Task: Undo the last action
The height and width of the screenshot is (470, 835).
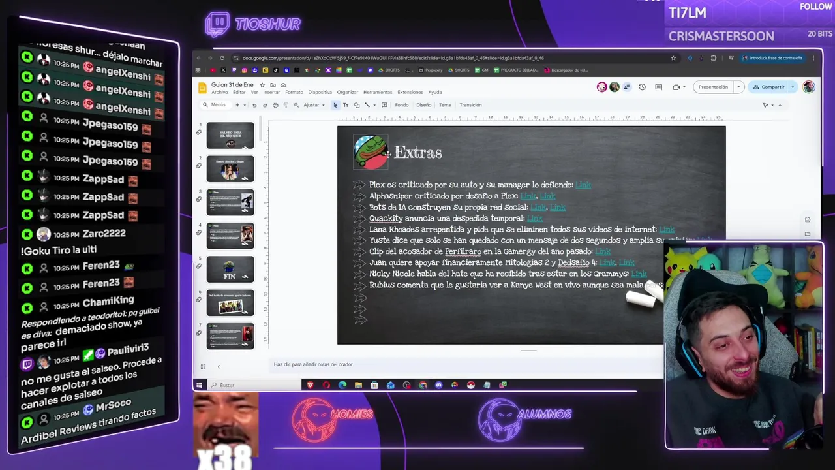Action: [x=254, y=105]
